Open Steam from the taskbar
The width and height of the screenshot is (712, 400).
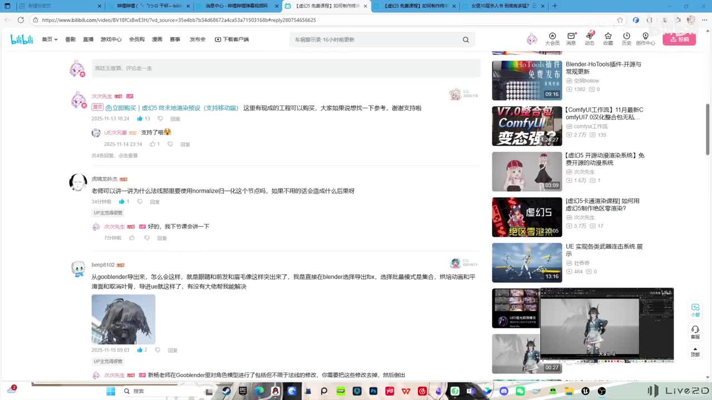pyautogui.click(x=226, y=391)
